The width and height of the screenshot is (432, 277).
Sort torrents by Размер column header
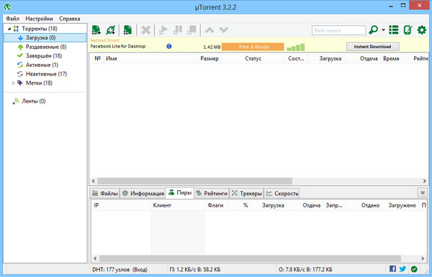coord(208,58)
